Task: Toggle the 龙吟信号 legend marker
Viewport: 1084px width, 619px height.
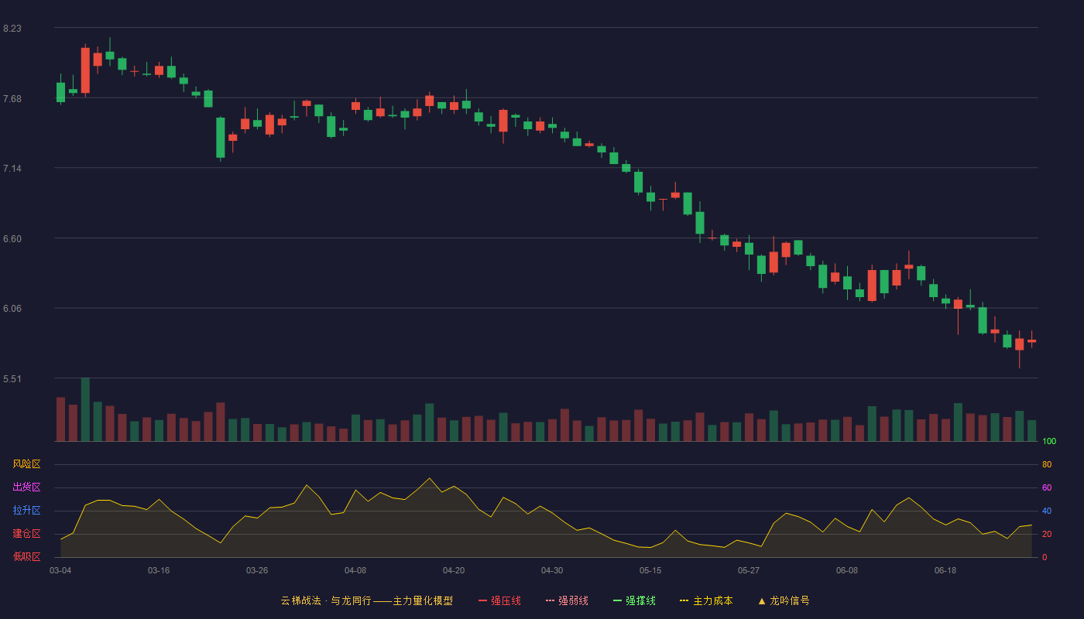Action: [x=784, y=600]
